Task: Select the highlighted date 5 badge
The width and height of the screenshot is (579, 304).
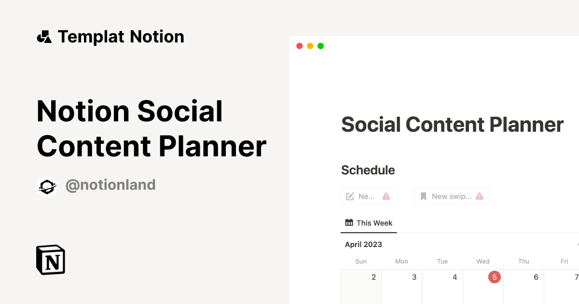Action: (494, 276)
